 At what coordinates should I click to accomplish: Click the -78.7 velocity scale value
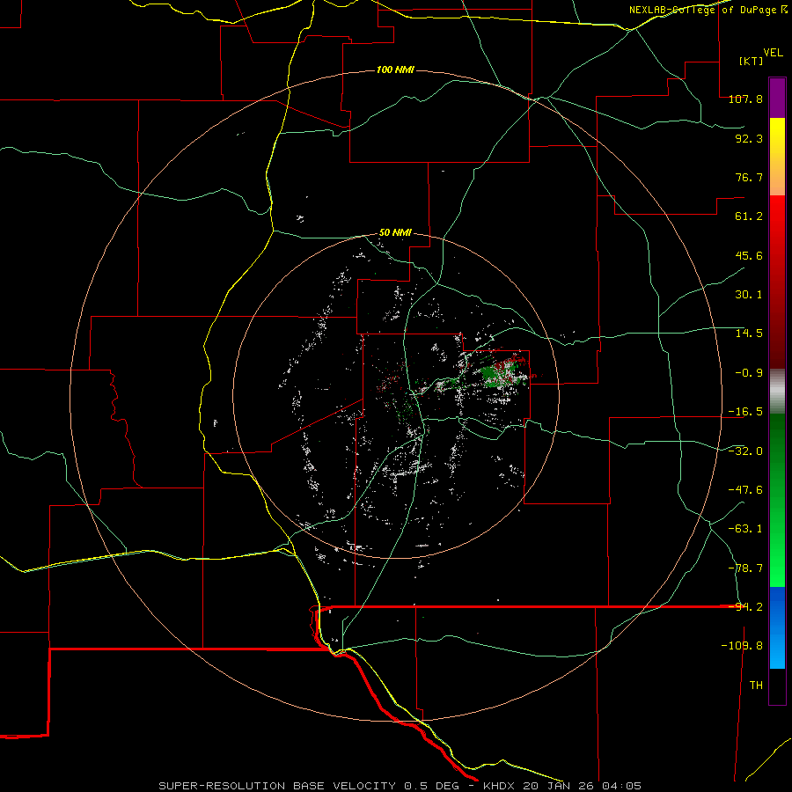[745, 568]
